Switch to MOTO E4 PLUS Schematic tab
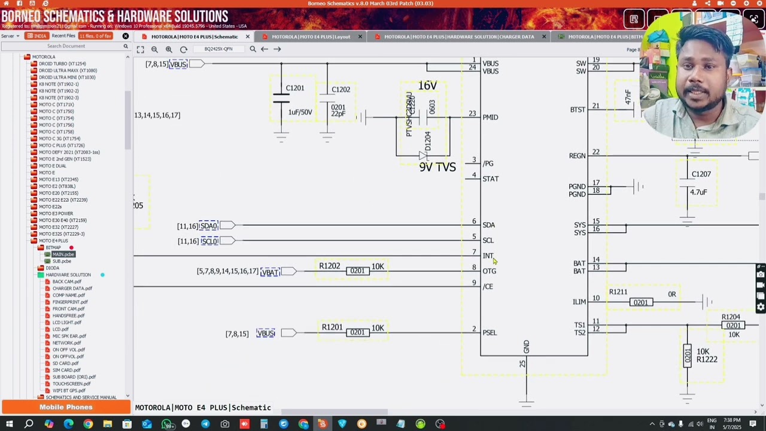The height and width of the screenshot is (431, 766). pos(194,37)
